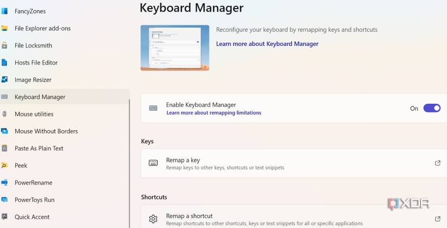Click the Keyboard Manager page heading

click(x=191, y=8)
